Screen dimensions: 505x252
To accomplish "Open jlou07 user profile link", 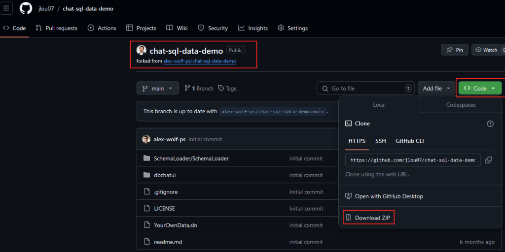I will (46, 9).
